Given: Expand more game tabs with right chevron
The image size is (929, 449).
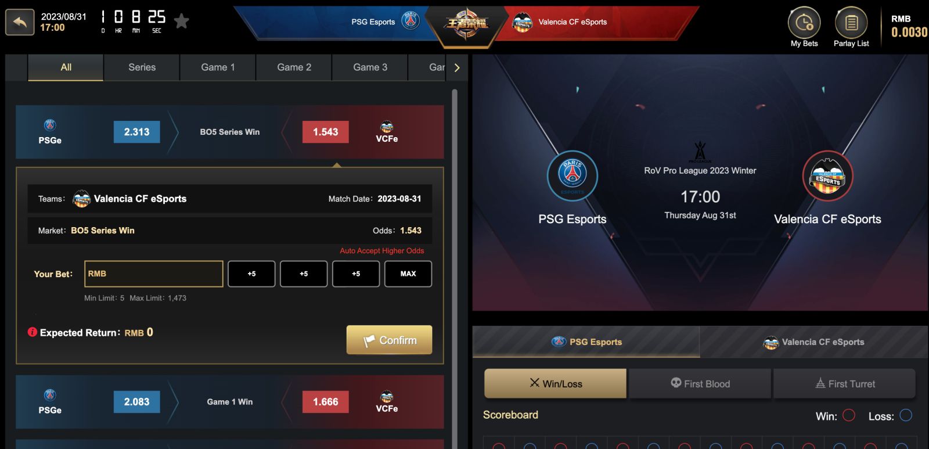Looking at the screenshot, I should [x=457, y=68].
